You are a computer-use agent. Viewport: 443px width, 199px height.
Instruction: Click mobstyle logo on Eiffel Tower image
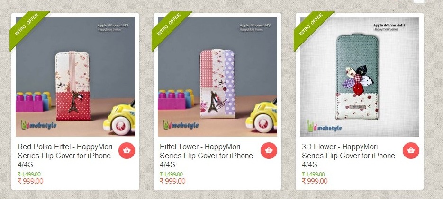pos(181,125)
